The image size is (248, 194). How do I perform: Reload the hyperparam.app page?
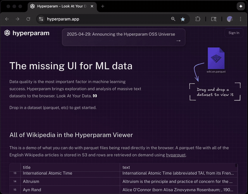click(x=28, y=19)
